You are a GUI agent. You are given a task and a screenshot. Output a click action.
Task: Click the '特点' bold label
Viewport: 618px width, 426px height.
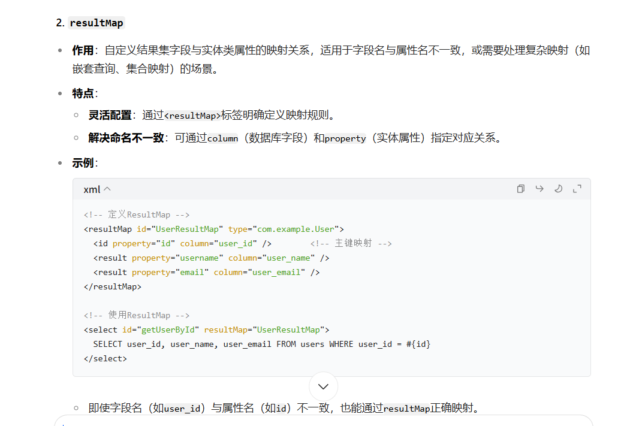(83, 93)
